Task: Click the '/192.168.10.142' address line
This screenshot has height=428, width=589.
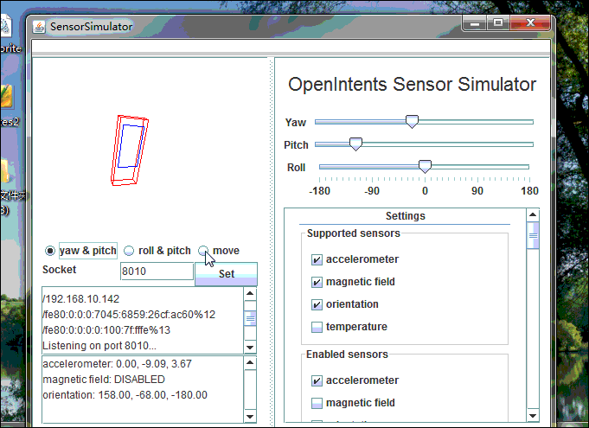Action: (80, 299)
